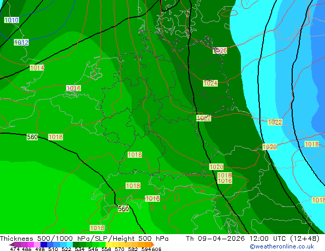Pick the orange swatch at the legend end
This screenshot has height=251, width=325.
148,244
